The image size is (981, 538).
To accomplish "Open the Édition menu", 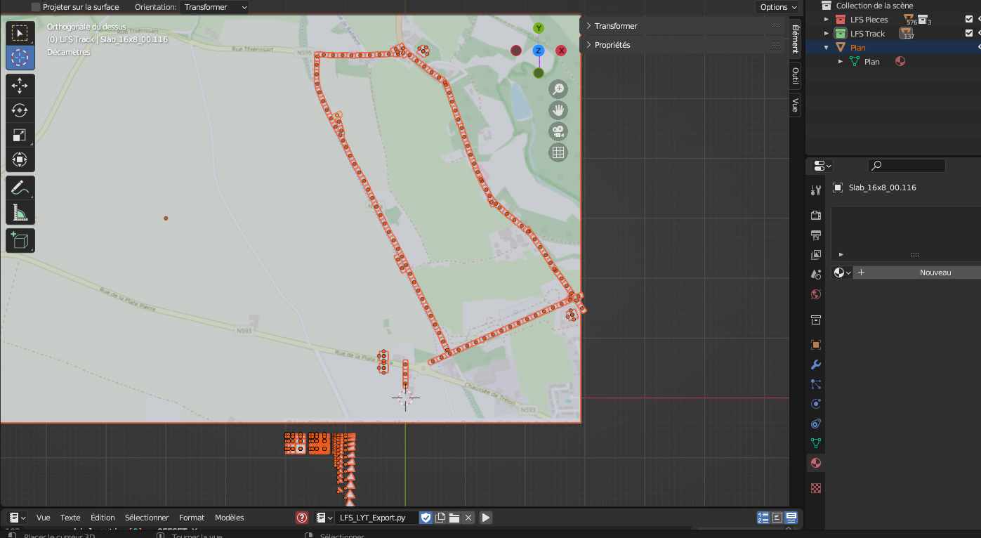I will [103, 518].
